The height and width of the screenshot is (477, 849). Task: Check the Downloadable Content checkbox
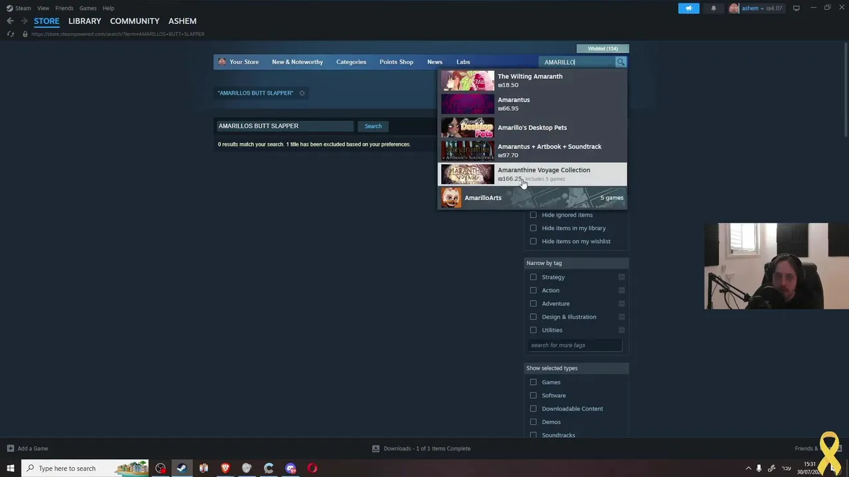pos(533,409)
